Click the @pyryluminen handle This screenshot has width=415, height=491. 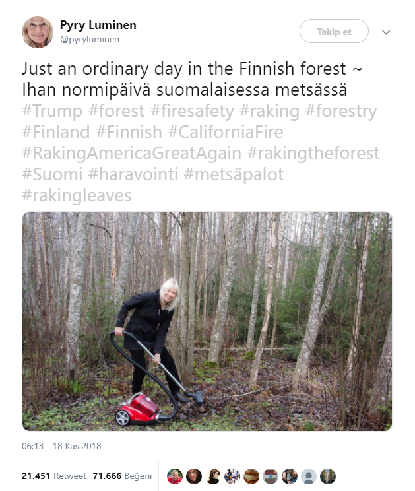(x=90, y=39)
